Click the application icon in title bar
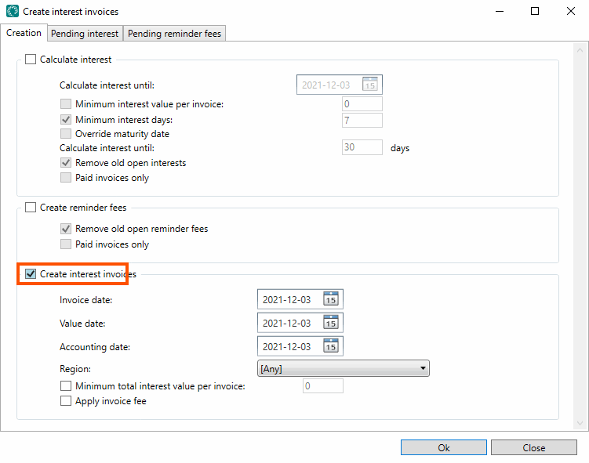589x463 pixels. pos(12,12)
